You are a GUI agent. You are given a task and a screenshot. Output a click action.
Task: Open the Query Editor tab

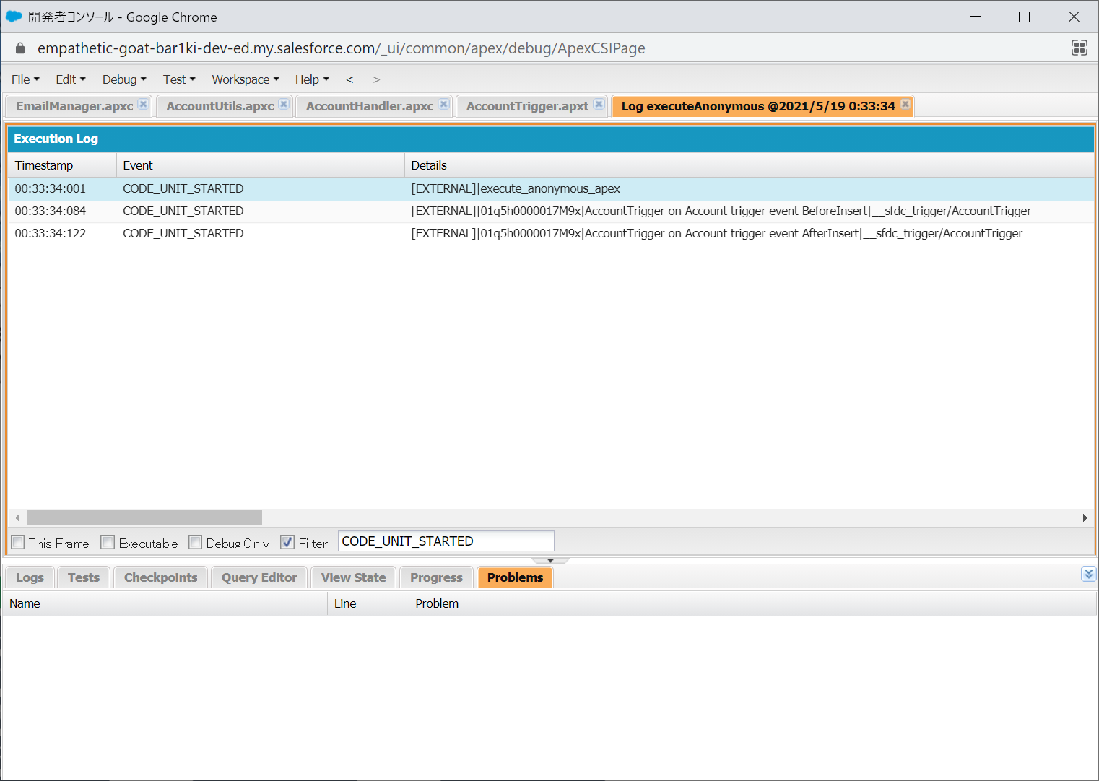point(259,577)
